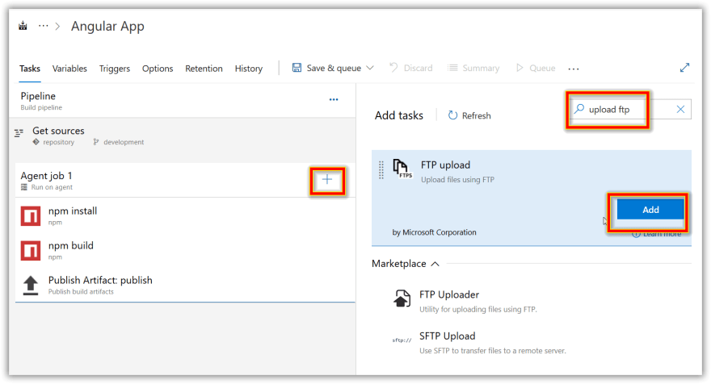Click the repository icon under Get sources
The image size is (711, 384).
point(36,142)
